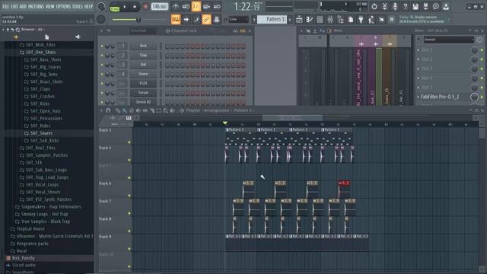Collapse SHT_One_Shots folder in browser

40,53
